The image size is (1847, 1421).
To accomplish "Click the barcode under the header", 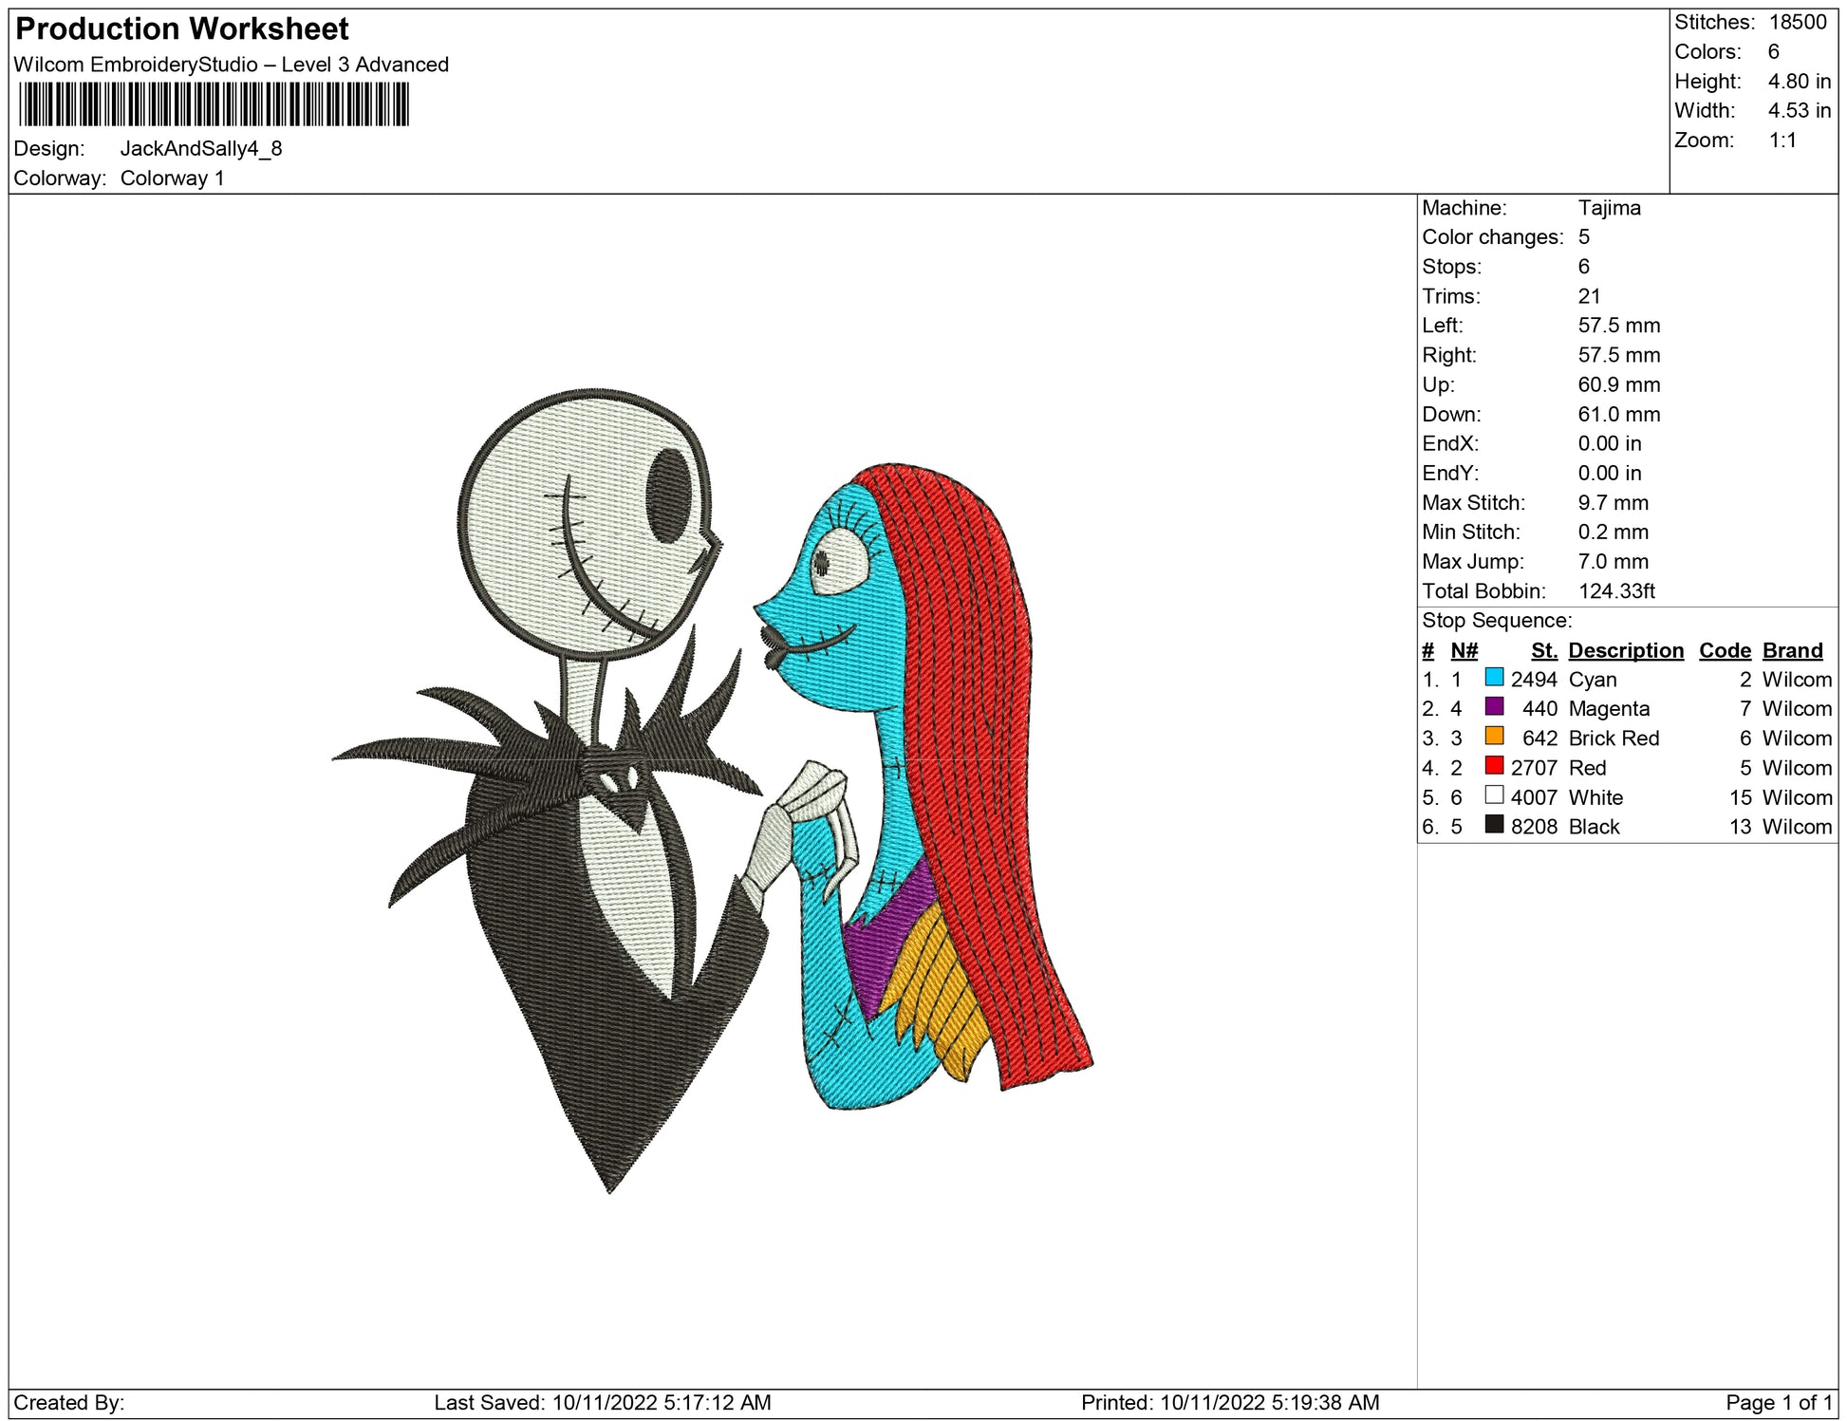I will (x=214, y=104).
